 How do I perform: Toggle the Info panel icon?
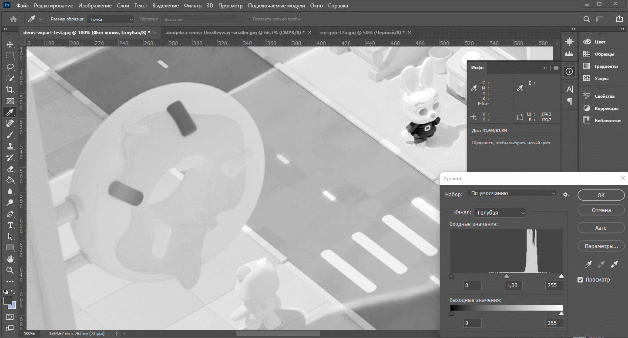pyautogui.click(x=569, y=72)
